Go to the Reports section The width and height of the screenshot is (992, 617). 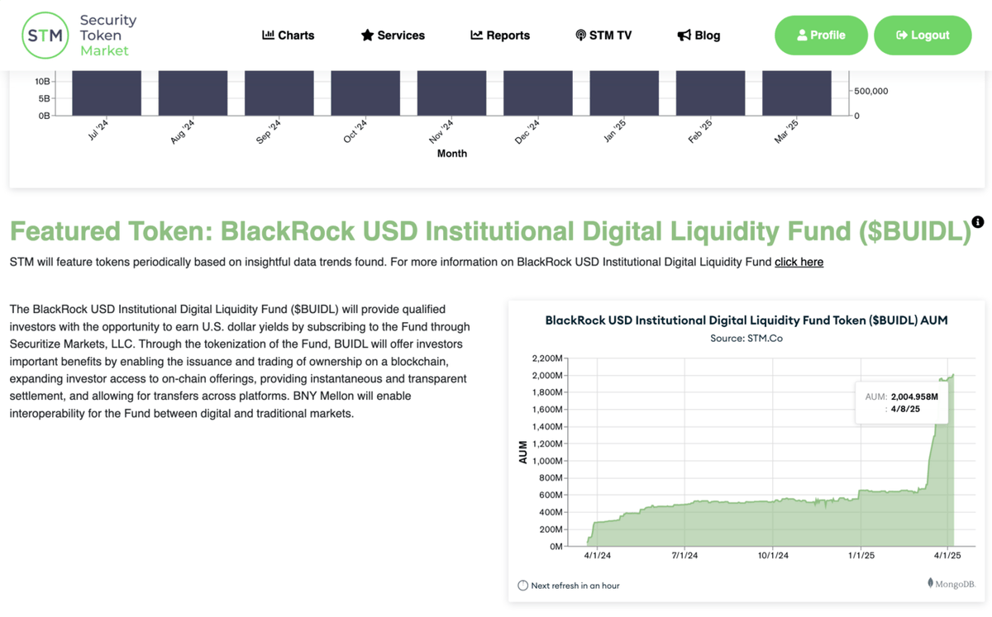click(x=500, y=35)
